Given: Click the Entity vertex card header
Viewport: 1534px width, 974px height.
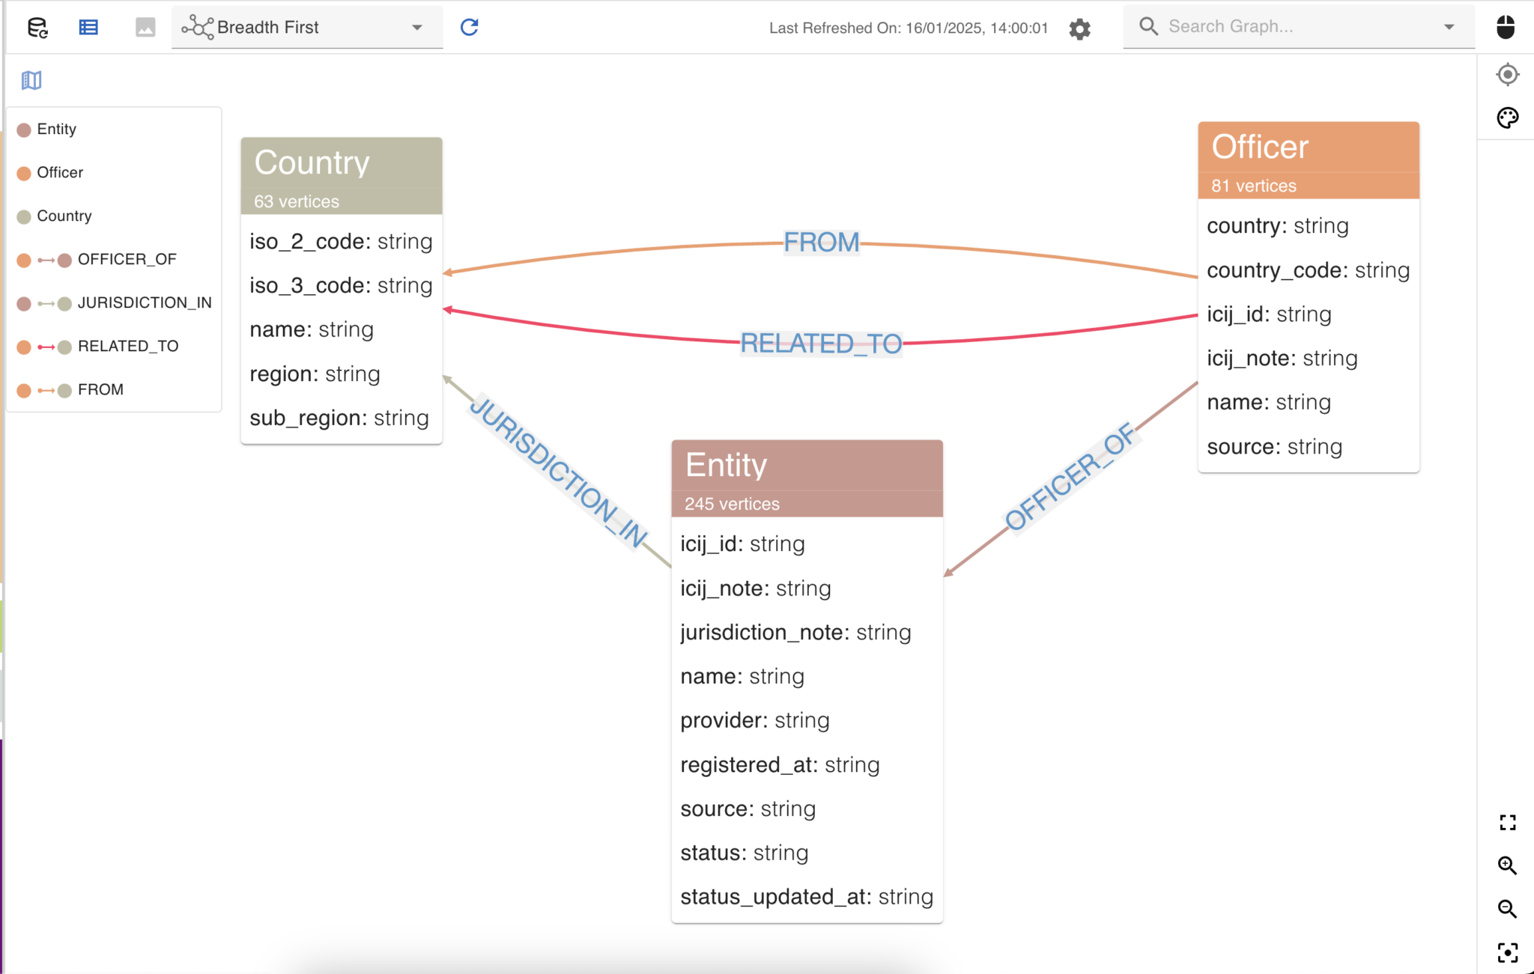Looking at the screenshot, I should 806,465.
